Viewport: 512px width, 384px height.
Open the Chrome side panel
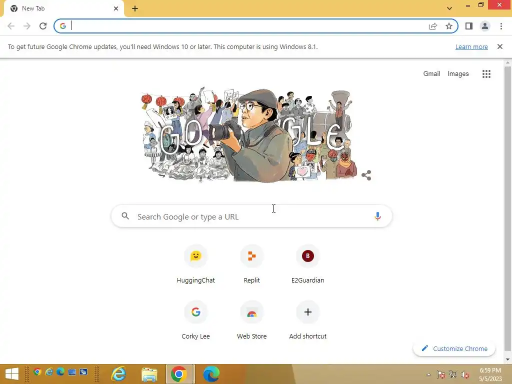click(469, 26)
